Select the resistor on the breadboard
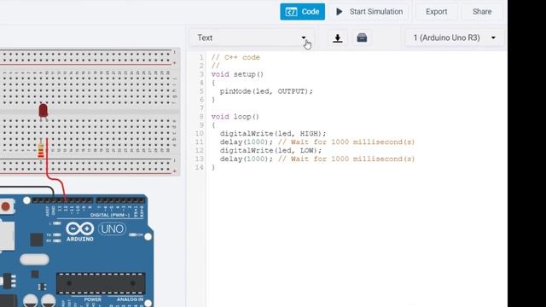The height and width of the screenshot is (307, 546). (x=41, y=151)
